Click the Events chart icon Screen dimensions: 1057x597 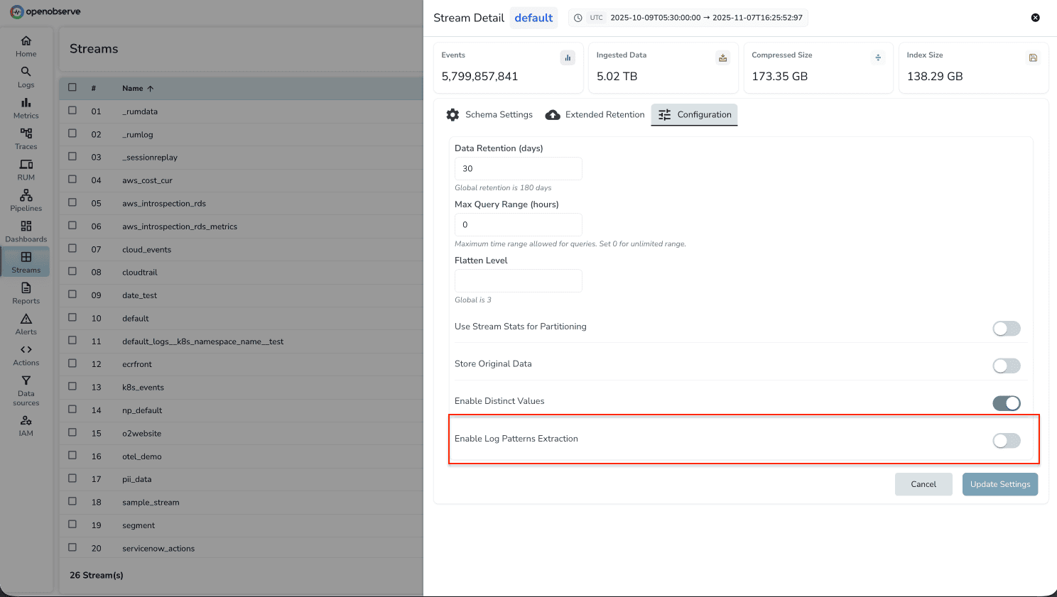click(568, 58)
